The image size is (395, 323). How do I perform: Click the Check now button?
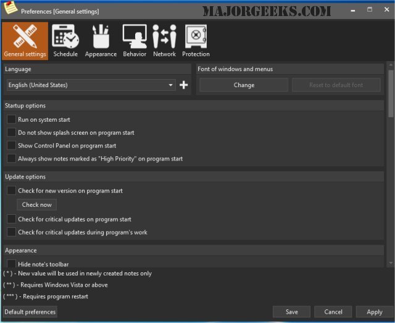(37, 205)
